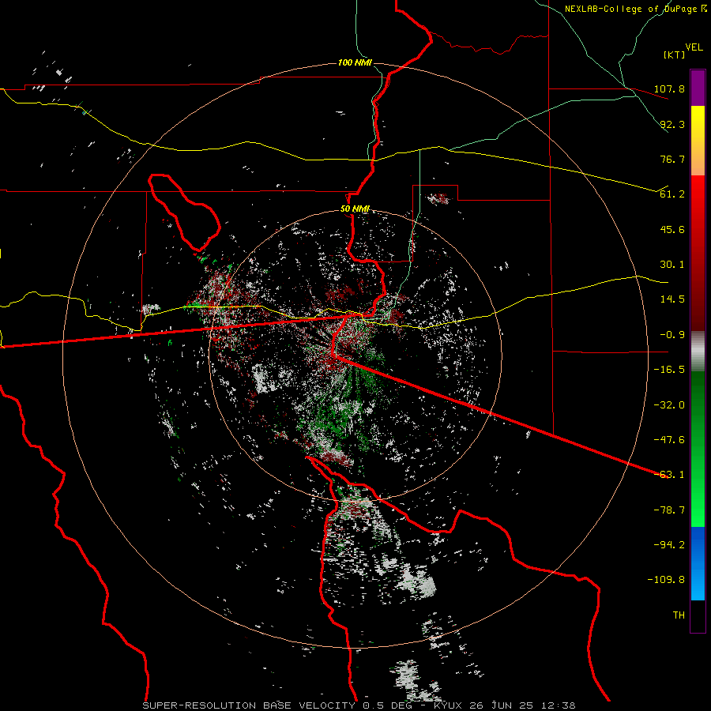Click the -32.0 velocity scale value
The width and height of the screenshot is (711, 711).
coord(669,405)
